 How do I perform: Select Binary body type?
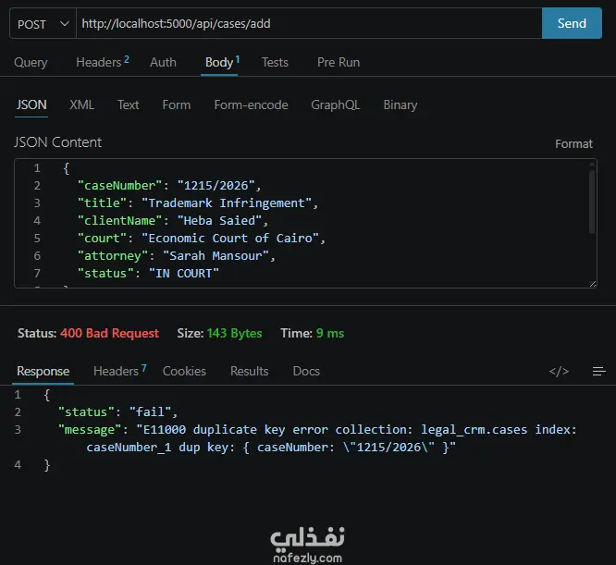(400, 104)
